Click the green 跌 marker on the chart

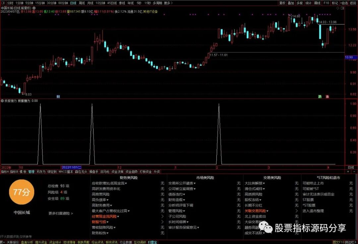point(320,96)
